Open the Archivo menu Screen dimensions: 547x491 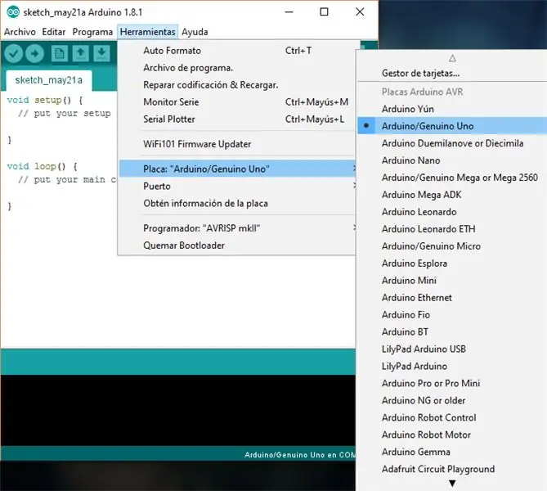click(20, 32)
